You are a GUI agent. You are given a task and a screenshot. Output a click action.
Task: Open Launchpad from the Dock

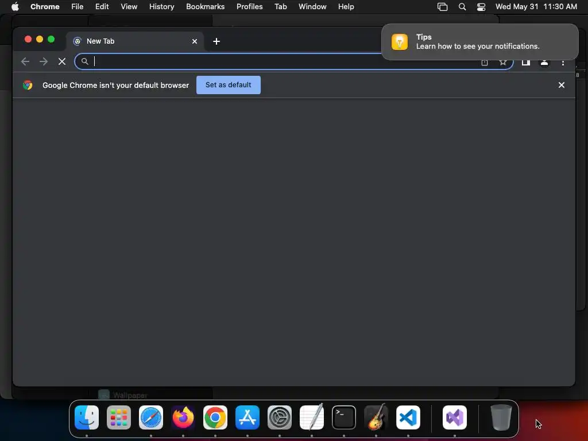coord(119,417)
